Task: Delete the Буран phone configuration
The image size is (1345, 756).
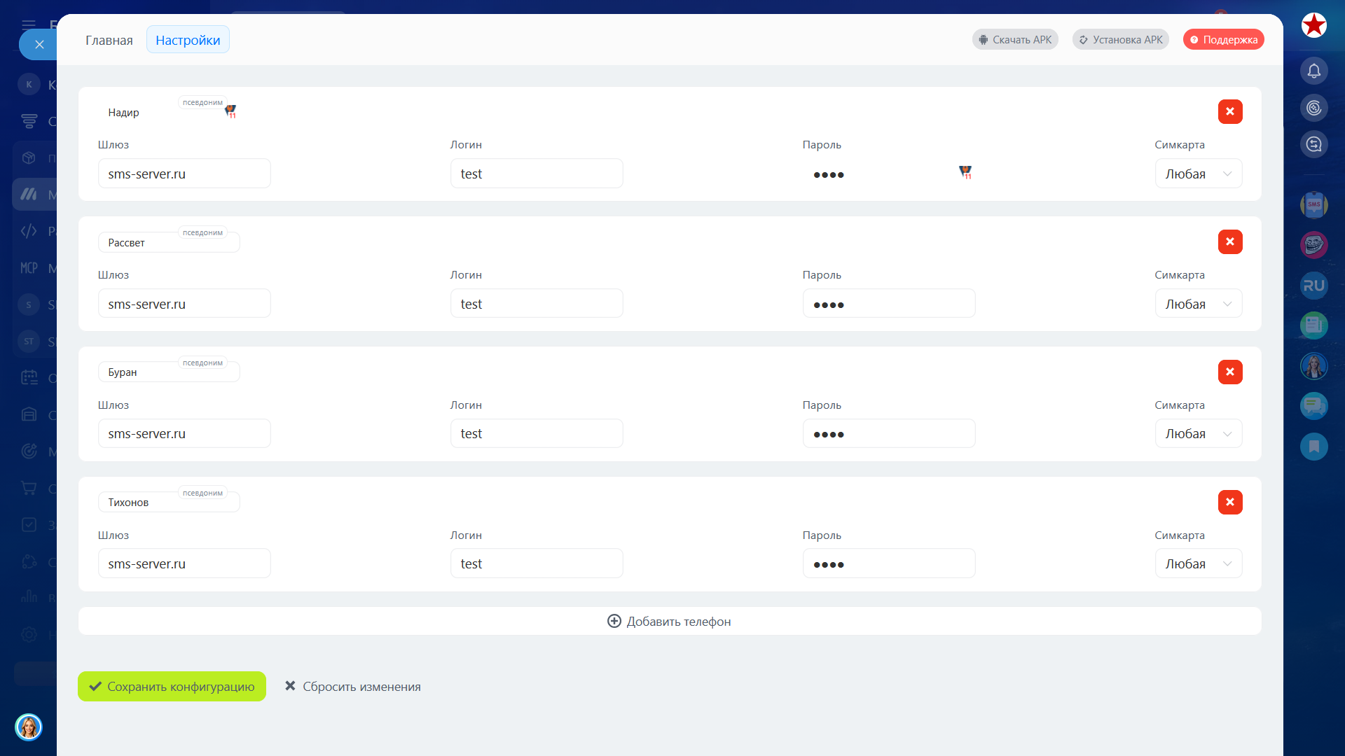Action: click(1229, 372)
